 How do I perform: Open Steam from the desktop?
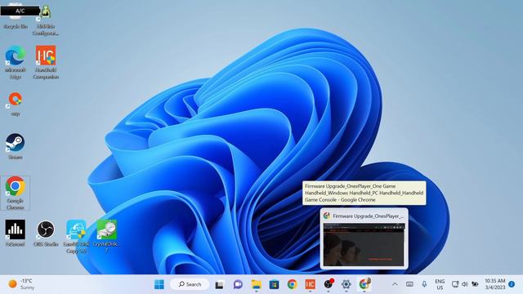coord(15,147)
